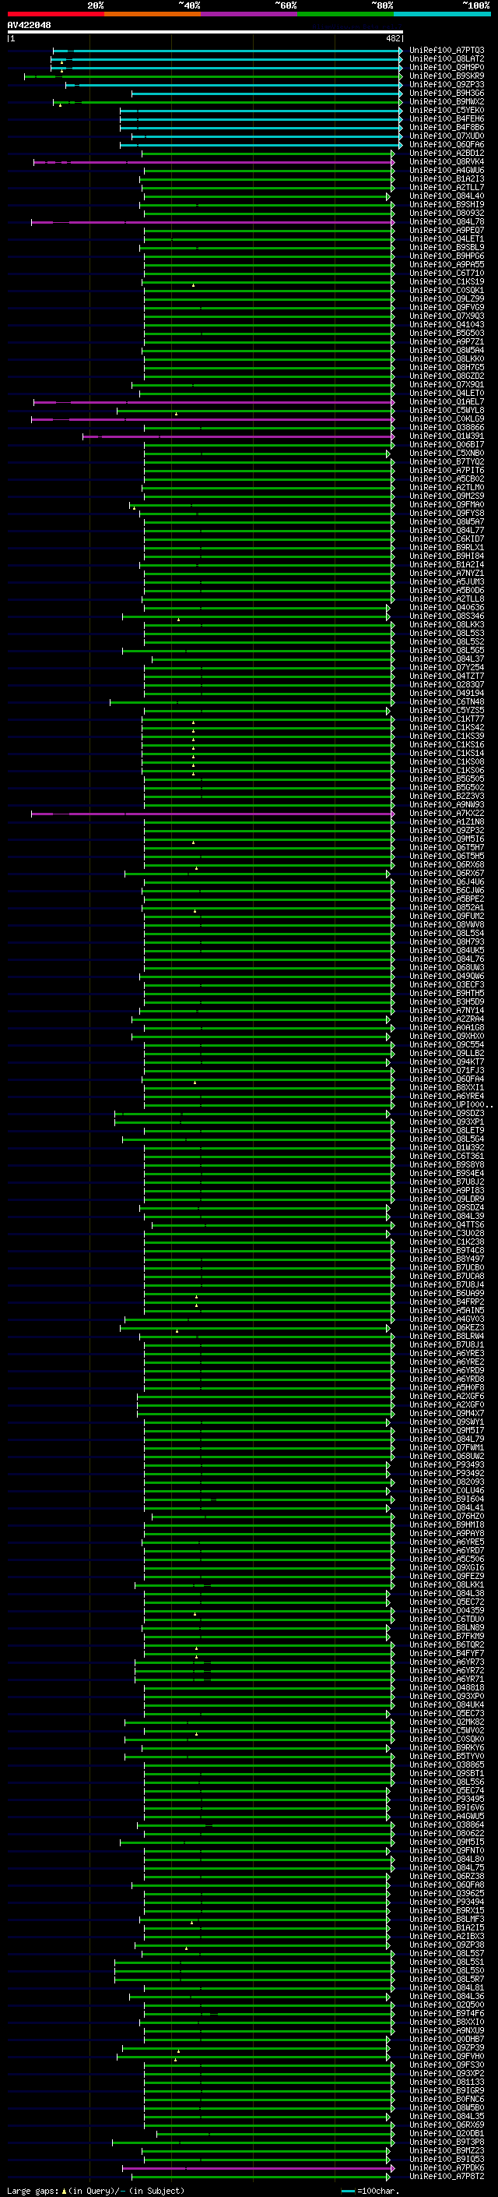The image size is (498, 2197).
Task: Select label UniRef100_C6T710
Action: pyautogui.click(x=447, y=273)
